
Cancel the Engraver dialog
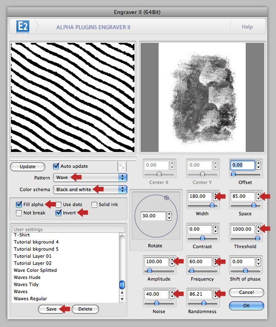[247, 293]
